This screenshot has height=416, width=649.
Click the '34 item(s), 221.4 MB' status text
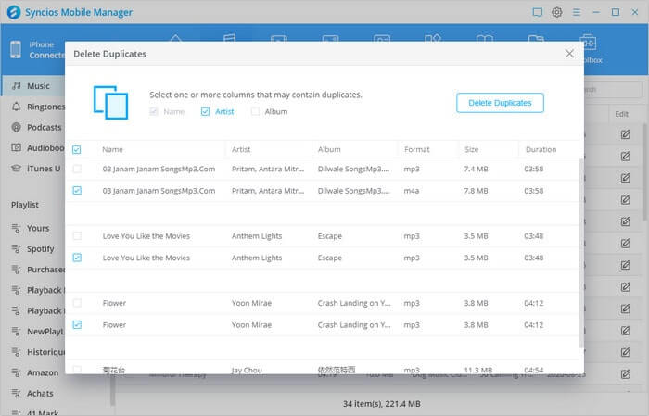pos(382,404)
